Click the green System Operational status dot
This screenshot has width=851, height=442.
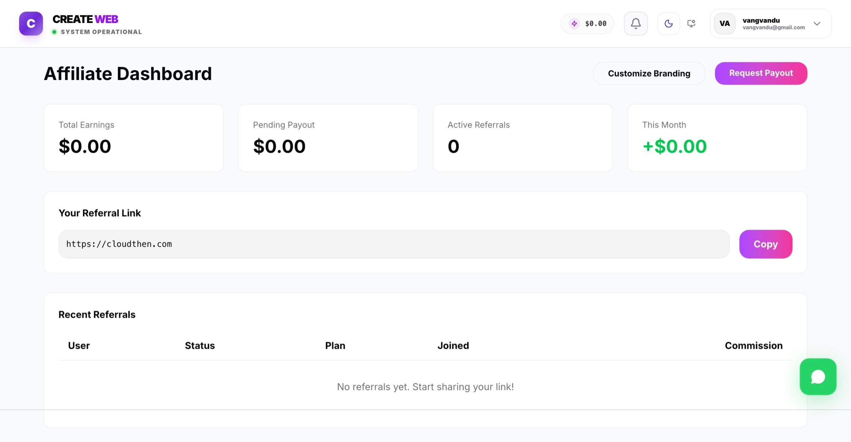55,32
